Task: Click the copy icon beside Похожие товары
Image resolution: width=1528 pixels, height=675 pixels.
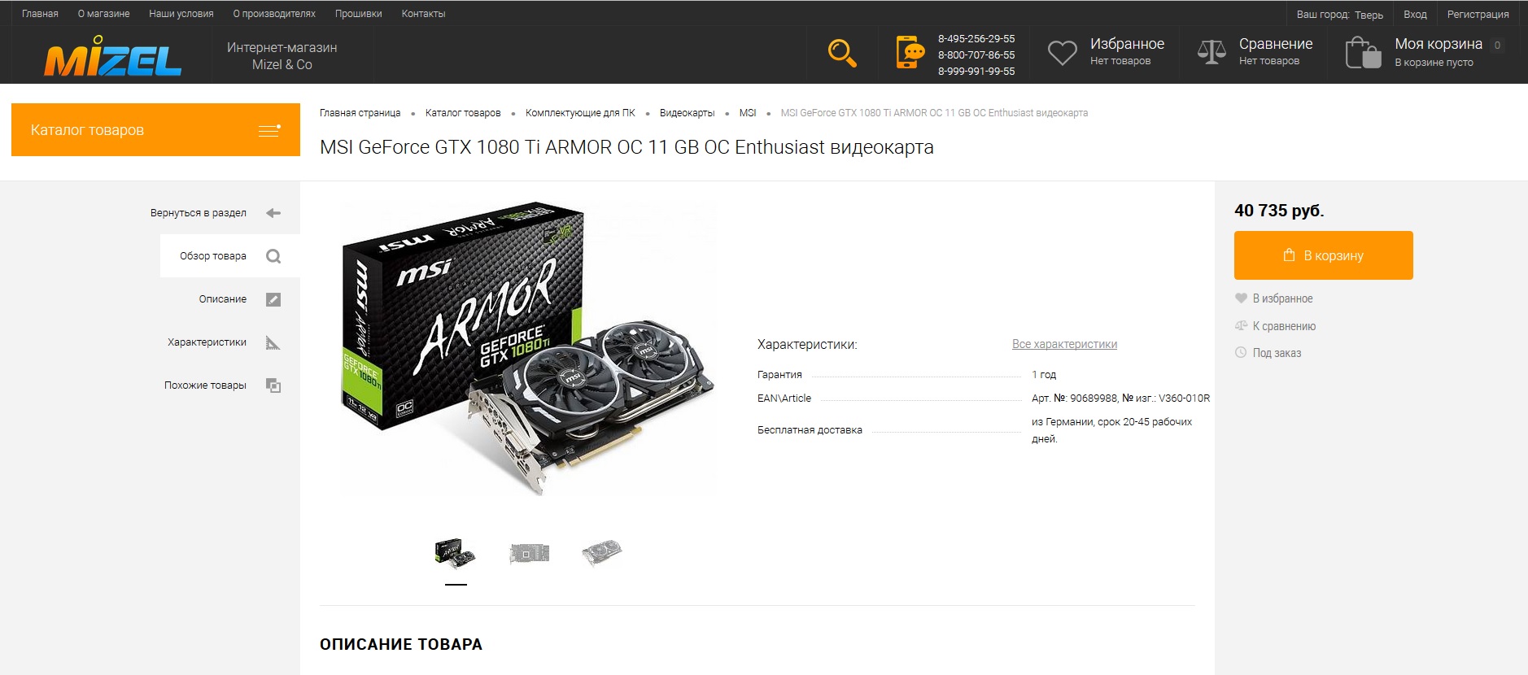Action: [x=273, y=385]
